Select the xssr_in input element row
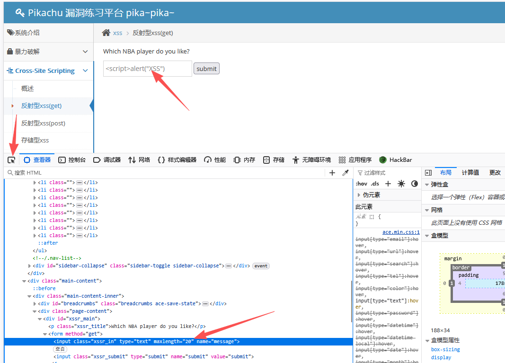The image size is (505, 363). (179, 341)
